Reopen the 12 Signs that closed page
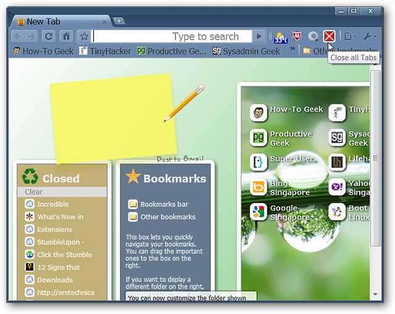The width and height of the screenshot is (395, 314). point(52,267)
